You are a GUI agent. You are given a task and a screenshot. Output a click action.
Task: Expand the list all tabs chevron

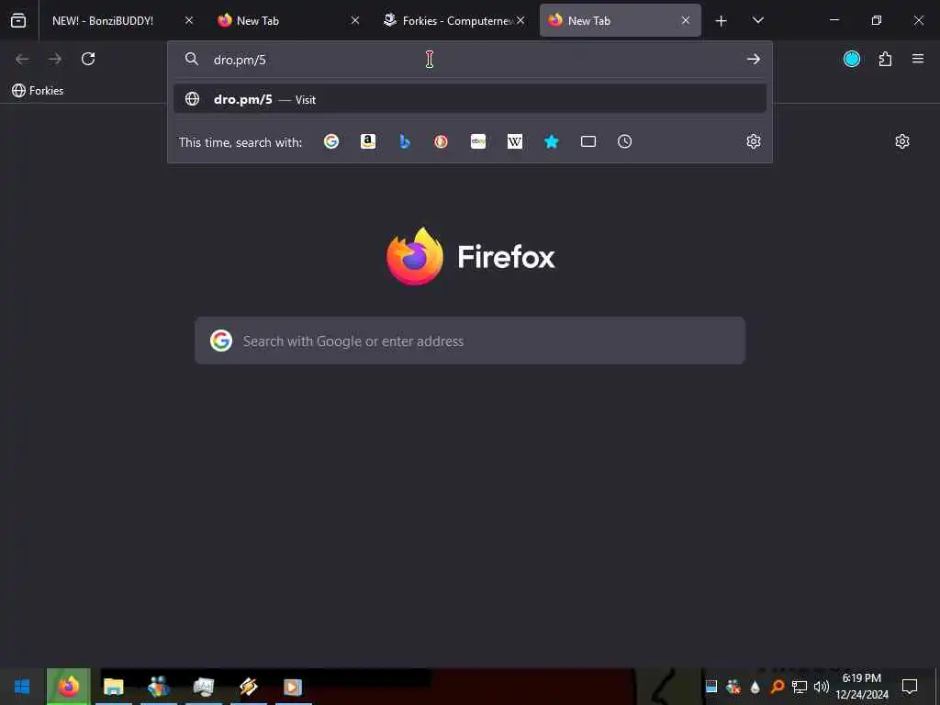(757, 20)
